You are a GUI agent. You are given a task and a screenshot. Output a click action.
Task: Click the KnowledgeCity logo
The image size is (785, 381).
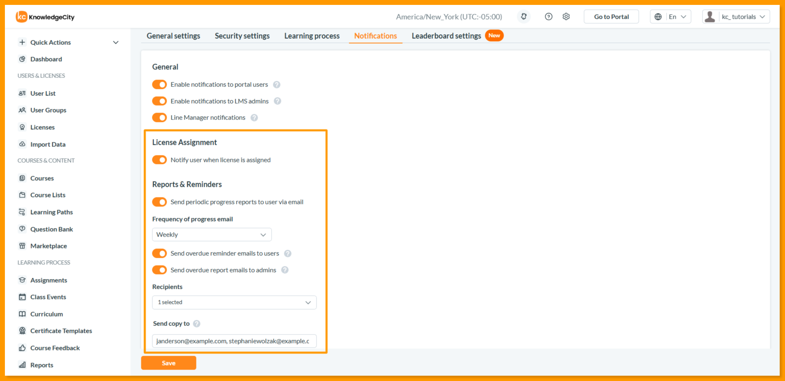(x=45, y=17)
